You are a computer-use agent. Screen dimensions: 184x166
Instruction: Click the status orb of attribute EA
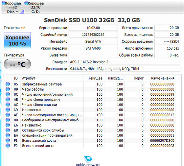[8, 135]
